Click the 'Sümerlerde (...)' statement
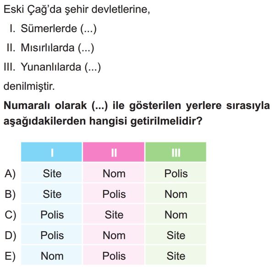 (x=59, y=28)
